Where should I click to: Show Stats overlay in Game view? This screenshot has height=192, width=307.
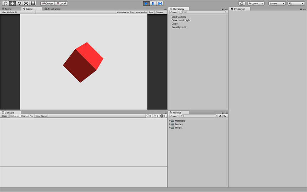point(151,12)
